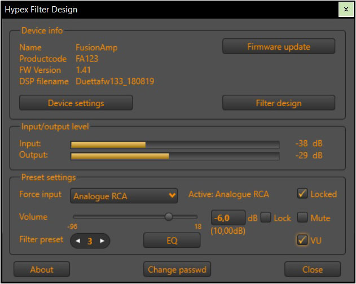Click the Firmware update button
356x284 pixels.
(279, 46)
